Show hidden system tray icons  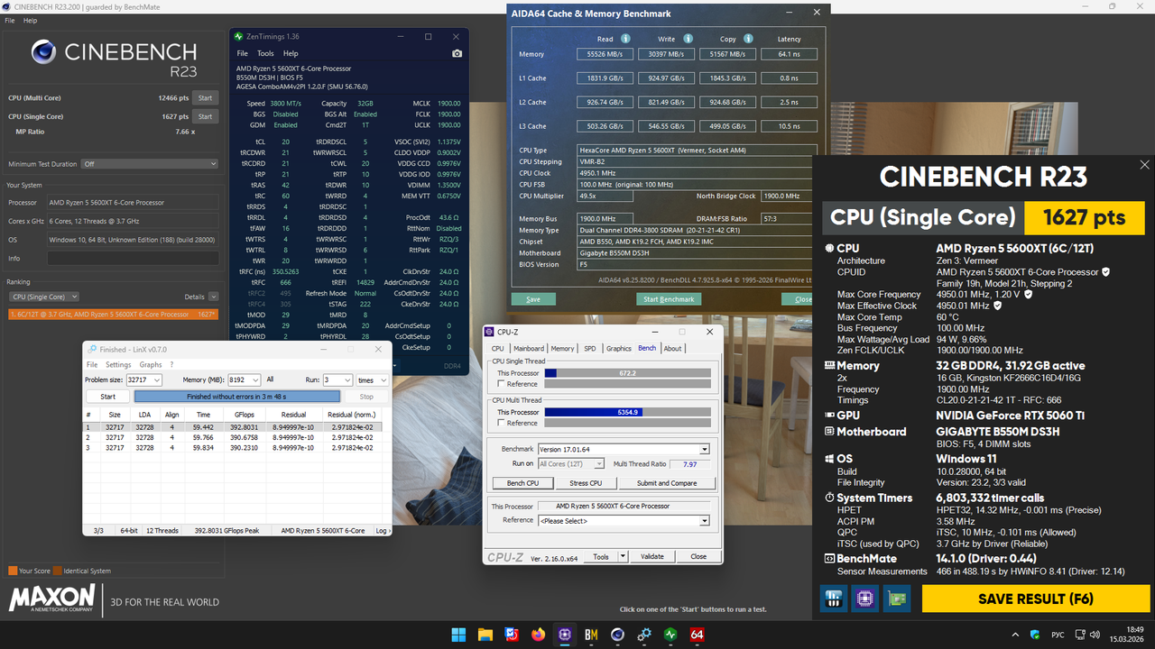coord(1016,635)
